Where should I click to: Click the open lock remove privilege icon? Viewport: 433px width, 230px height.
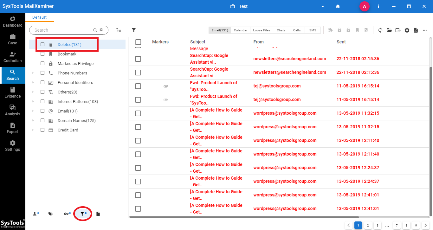click(348, 30)
